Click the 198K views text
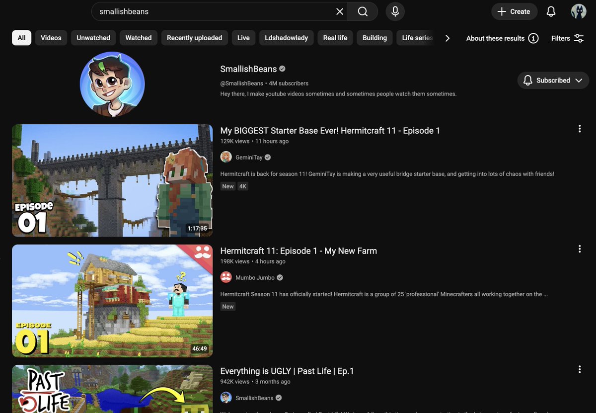 tap(235, 261)
